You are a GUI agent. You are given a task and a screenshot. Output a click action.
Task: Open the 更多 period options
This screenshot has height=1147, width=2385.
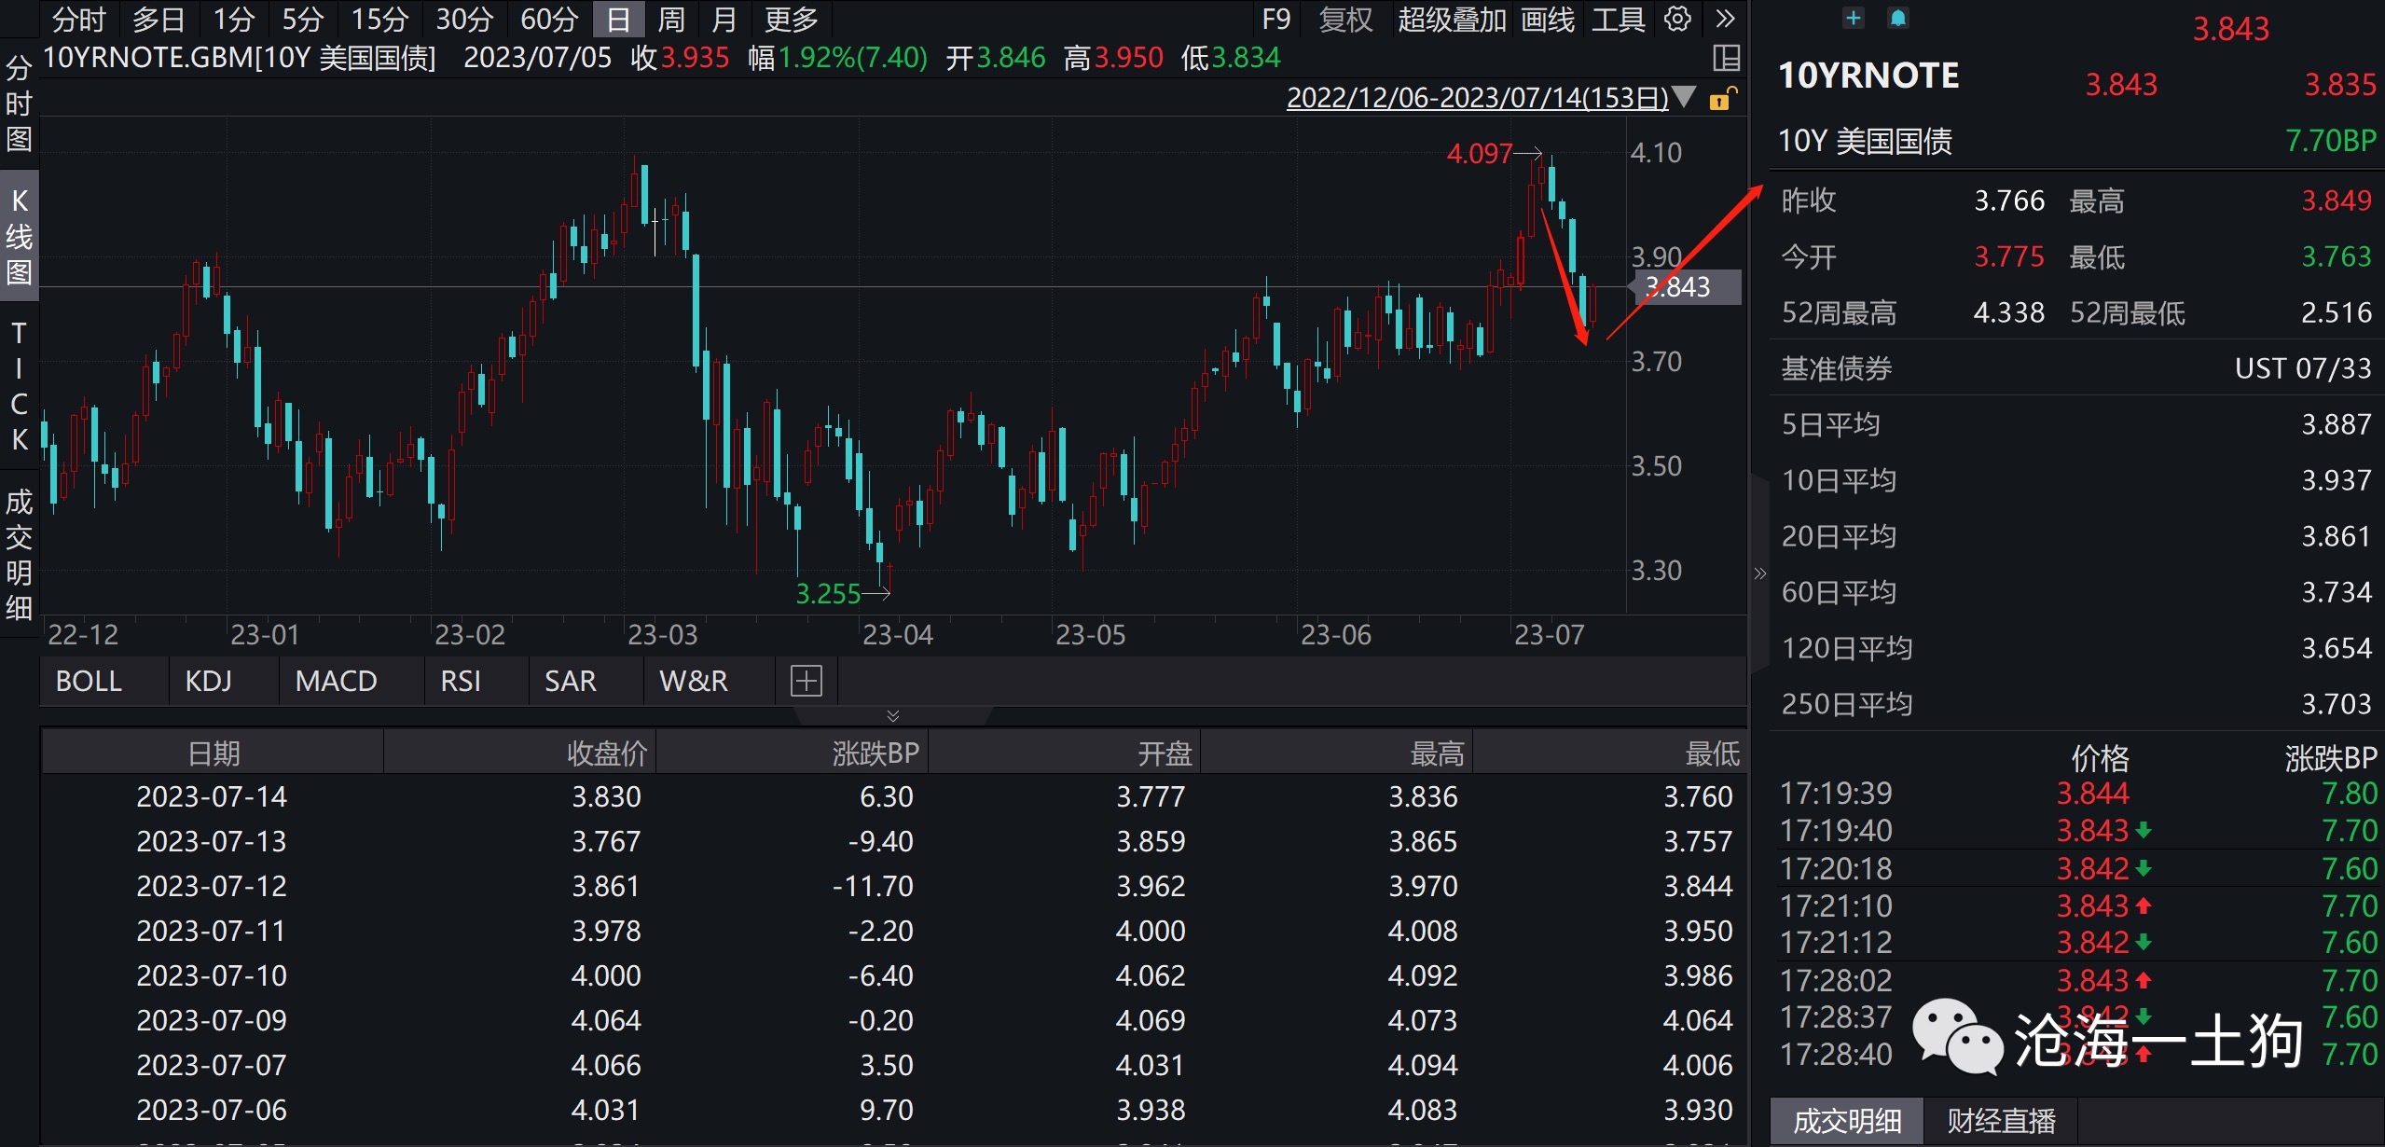tap(791, 19)
